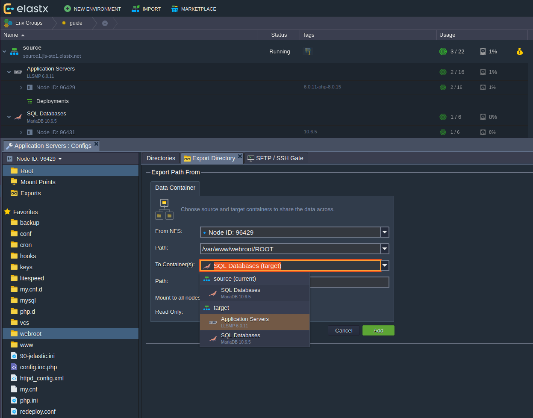Viewport: 533px width, 418px height.
Task: Add a new environment group plus icon
Action: (x=105, y=23)
